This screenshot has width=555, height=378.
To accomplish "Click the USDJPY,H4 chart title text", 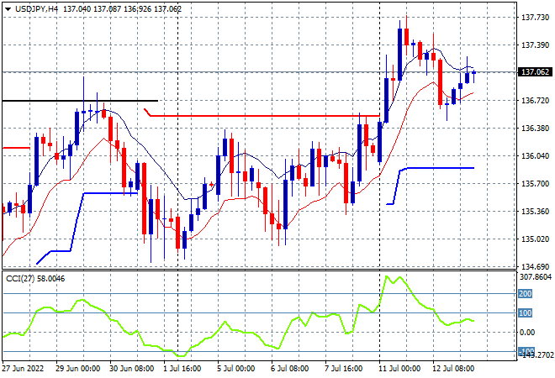I will tap(36, 9).
